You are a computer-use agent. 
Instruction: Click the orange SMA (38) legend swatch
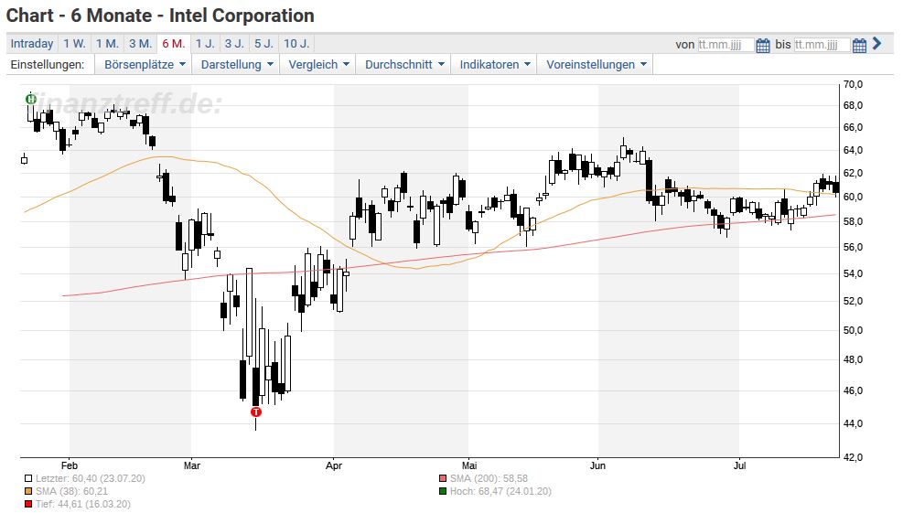[x=28, y=491]
